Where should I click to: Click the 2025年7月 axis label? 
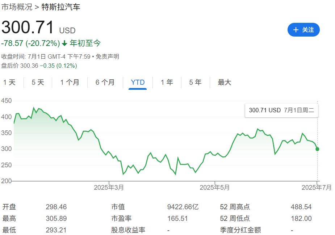317,188
